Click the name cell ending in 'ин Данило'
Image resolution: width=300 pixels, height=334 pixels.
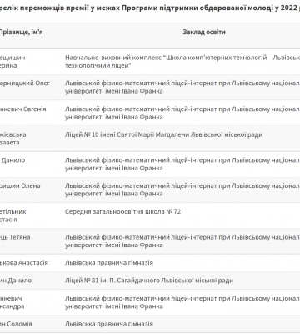(x=16, y=281)
